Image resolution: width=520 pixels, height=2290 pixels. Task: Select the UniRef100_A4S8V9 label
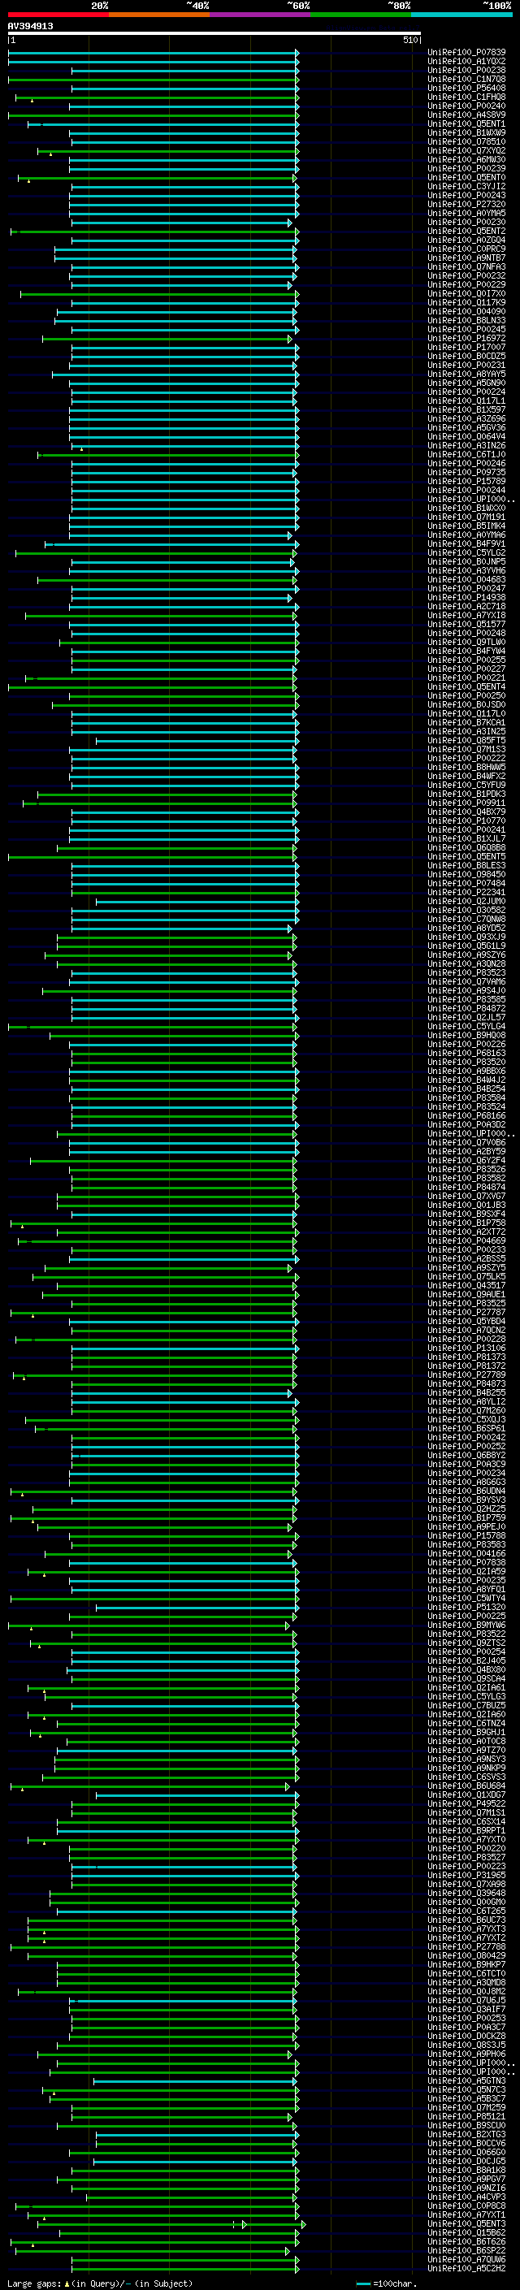[466, 115]
